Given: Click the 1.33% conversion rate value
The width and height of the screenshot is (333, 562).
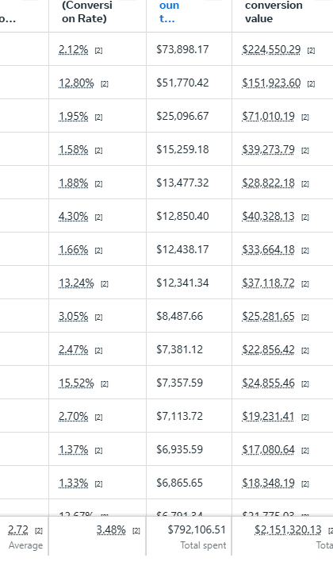Looking at the screenshot, I should coord(74,483).
